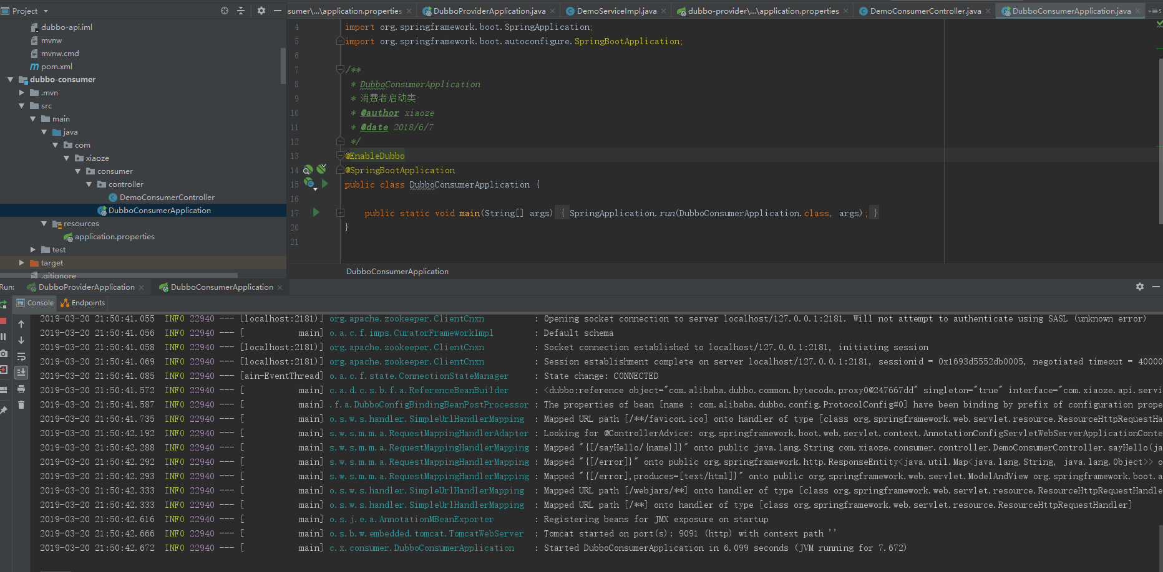This screenshot has width=1163, height=572.
Task: Click the console scroll up arrow icon
Action: [x=21, y=324]
